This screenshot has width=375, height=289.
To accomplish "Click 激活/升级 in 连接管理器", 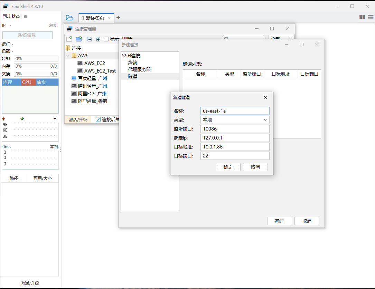I will point(78,119).
